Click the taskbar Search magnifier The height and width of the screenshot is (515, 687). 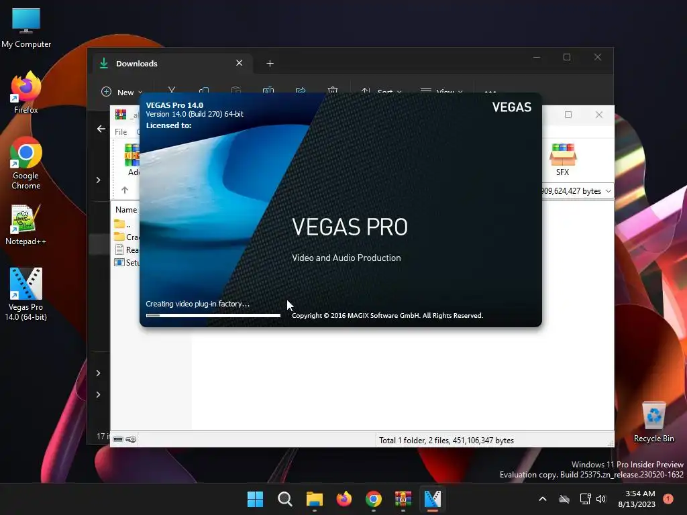tap(284, 499)
